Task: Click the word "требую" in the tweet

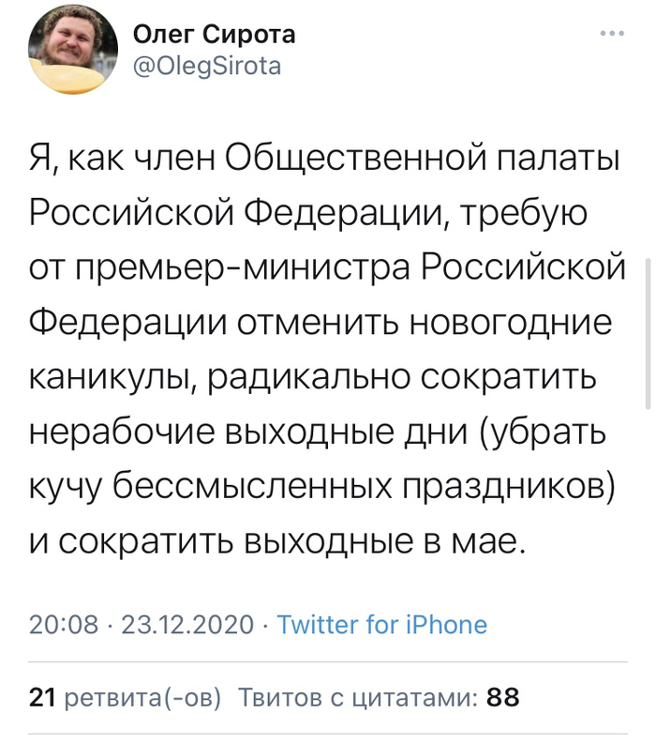Action: [534, 217]
